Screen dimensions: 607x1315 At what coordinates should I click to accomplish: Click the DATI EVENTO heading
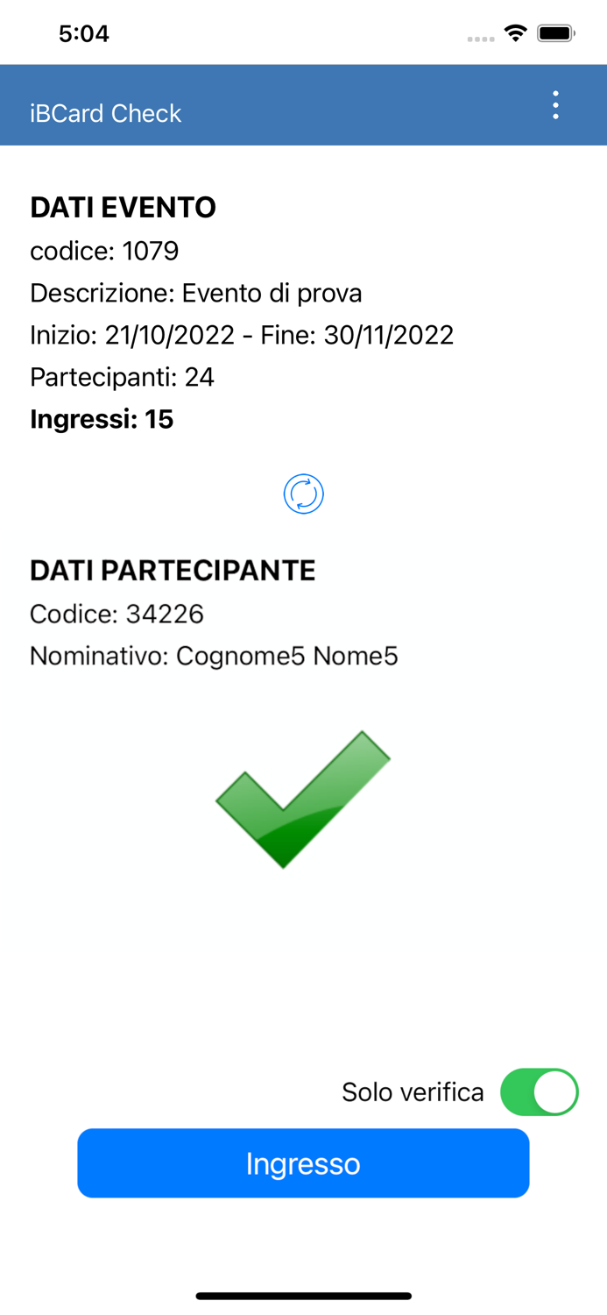123,207
